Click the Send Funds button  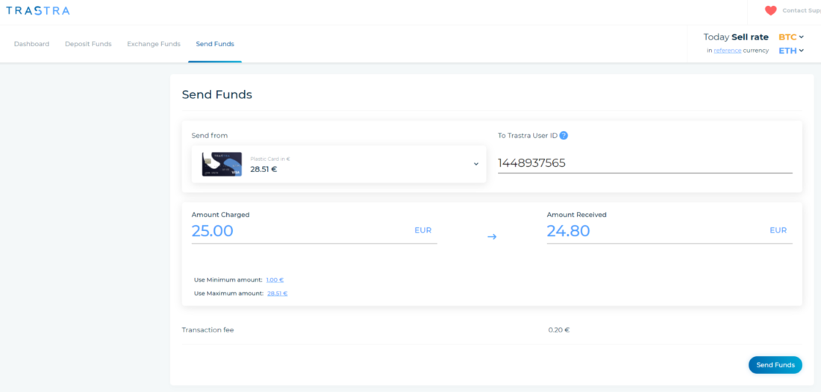click(x=775, y=365)
